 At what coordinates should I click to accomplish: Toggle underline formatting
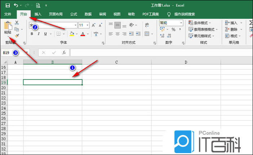(45, 34)
